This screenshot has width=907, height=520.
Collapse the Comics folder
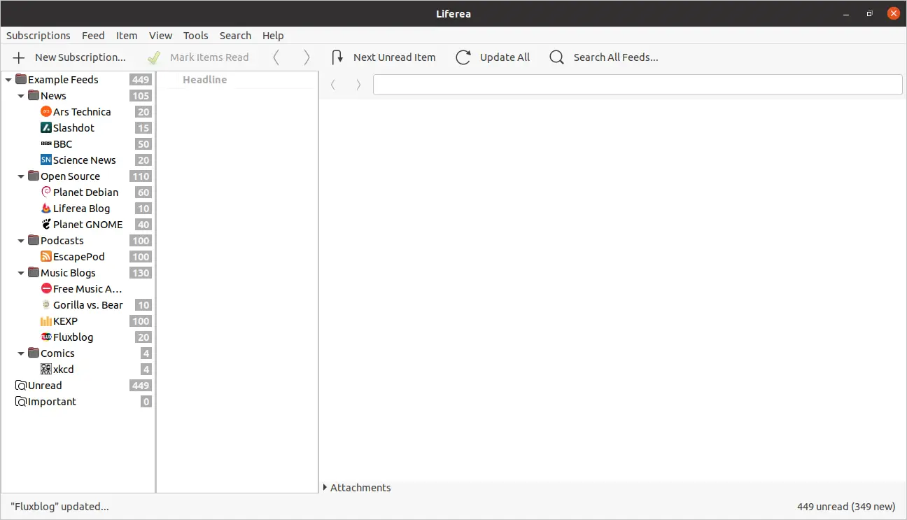pyautogui.click(x=21, y=353)
